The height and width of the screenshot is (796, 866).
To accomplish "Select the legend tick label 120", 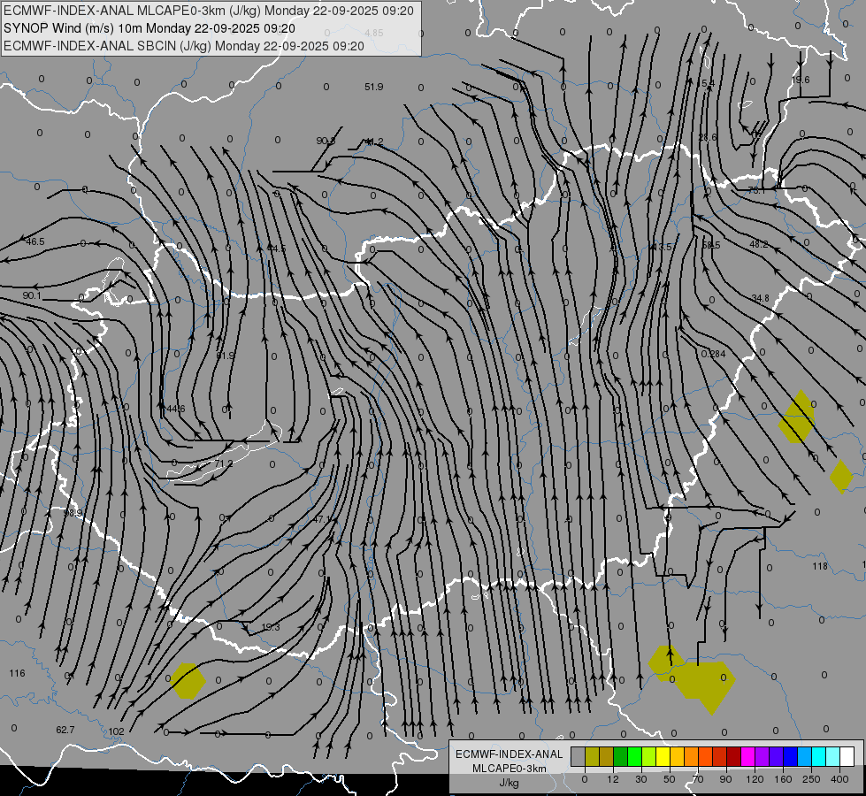I will (x=755, y=779).
